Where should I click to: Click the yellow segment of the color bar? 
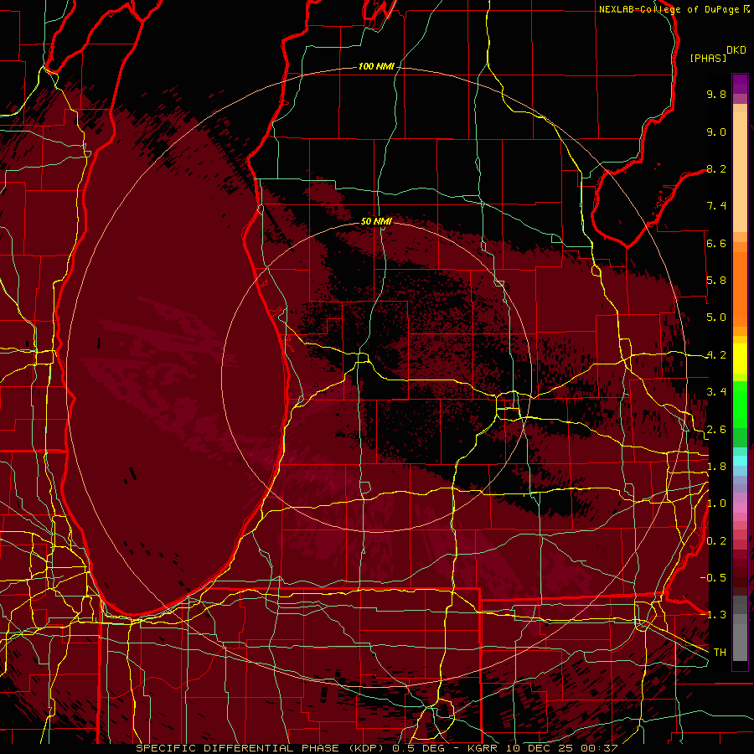740,359
